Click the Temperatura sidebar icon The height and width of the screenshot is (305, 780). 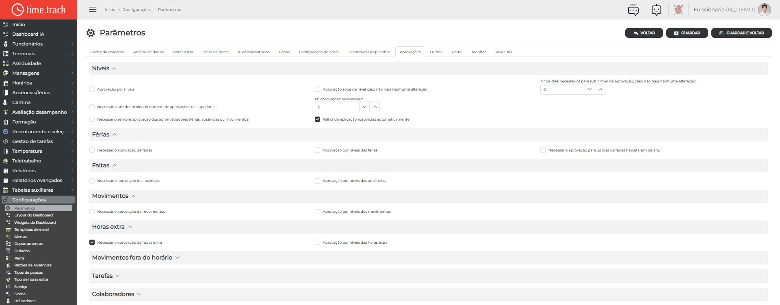tap(6, 151)
